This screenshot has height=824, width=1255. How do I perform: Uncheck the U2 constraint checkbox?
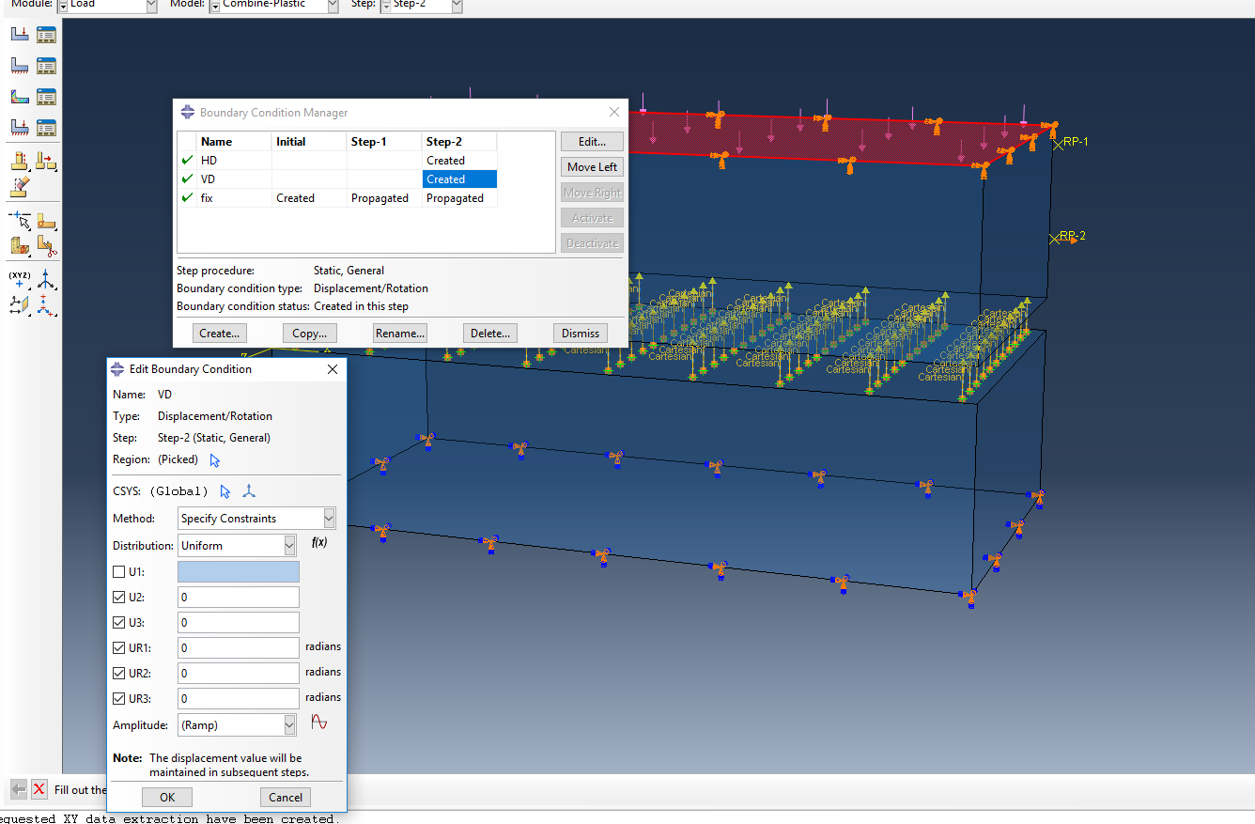(x=118, y=597)
